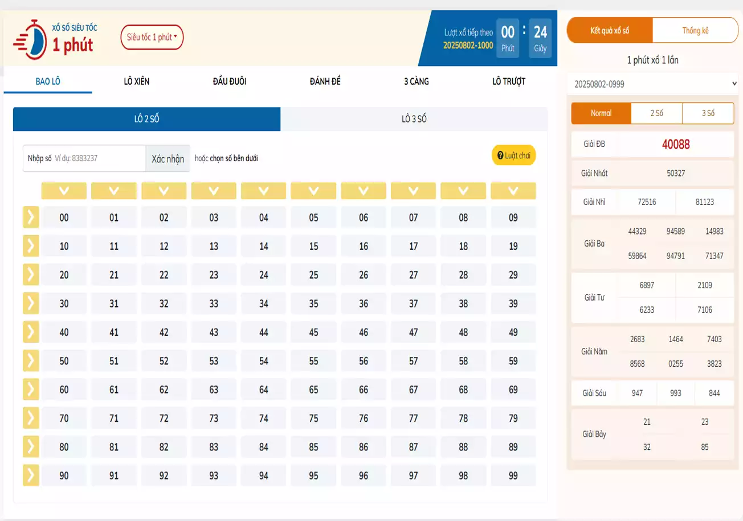Pick number 71 in the grid
This screenshot has height=521, width=743.
(x=114, y=418)
